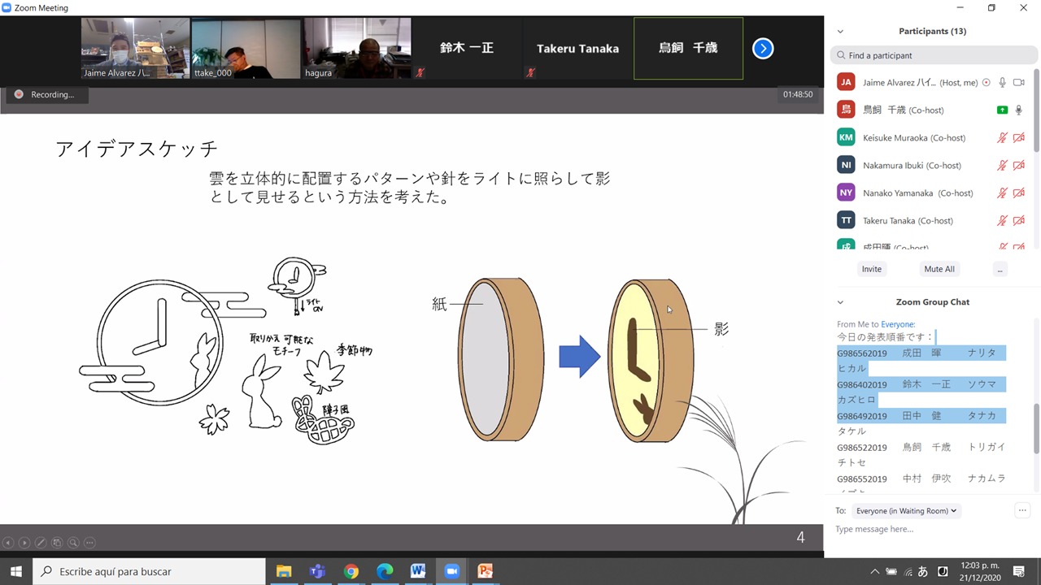The height and width of the screenshot is (585, 1041).
Task: Show all slides view icon
Action: (x=57, y=543)
